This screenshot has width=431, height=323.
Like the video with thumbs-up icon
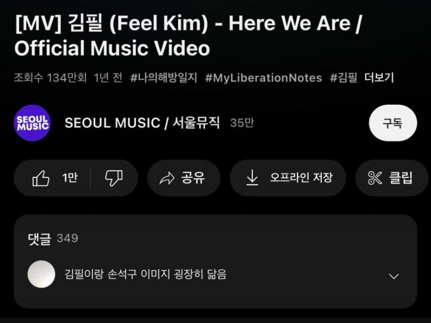point(41,178)
